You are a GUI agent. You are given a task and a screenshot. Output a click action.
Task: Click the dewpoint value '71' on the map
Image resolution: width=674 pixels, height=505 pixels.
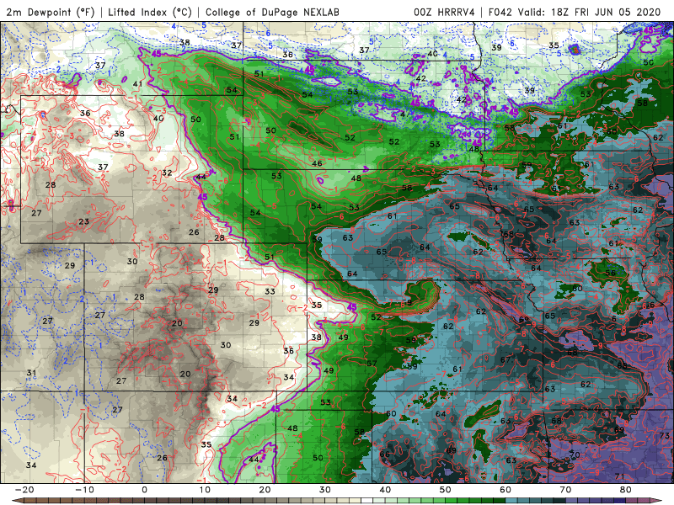coord(619,476)
